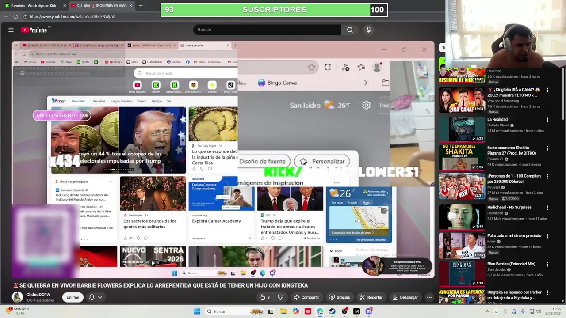
Task: Open Fui a cobrar mi dinero prestado title
Action: 514,236
